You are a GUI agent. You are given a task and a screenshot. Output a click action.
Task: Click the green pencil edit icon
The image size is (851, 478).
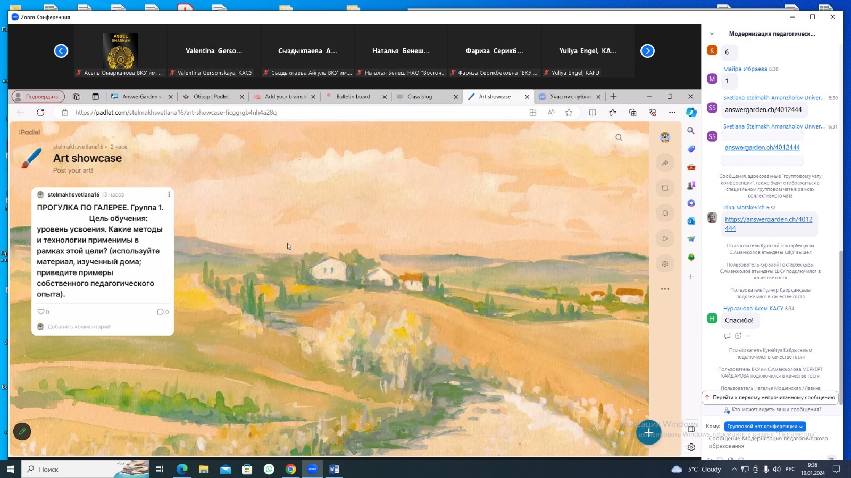click(x=22, y=432)
